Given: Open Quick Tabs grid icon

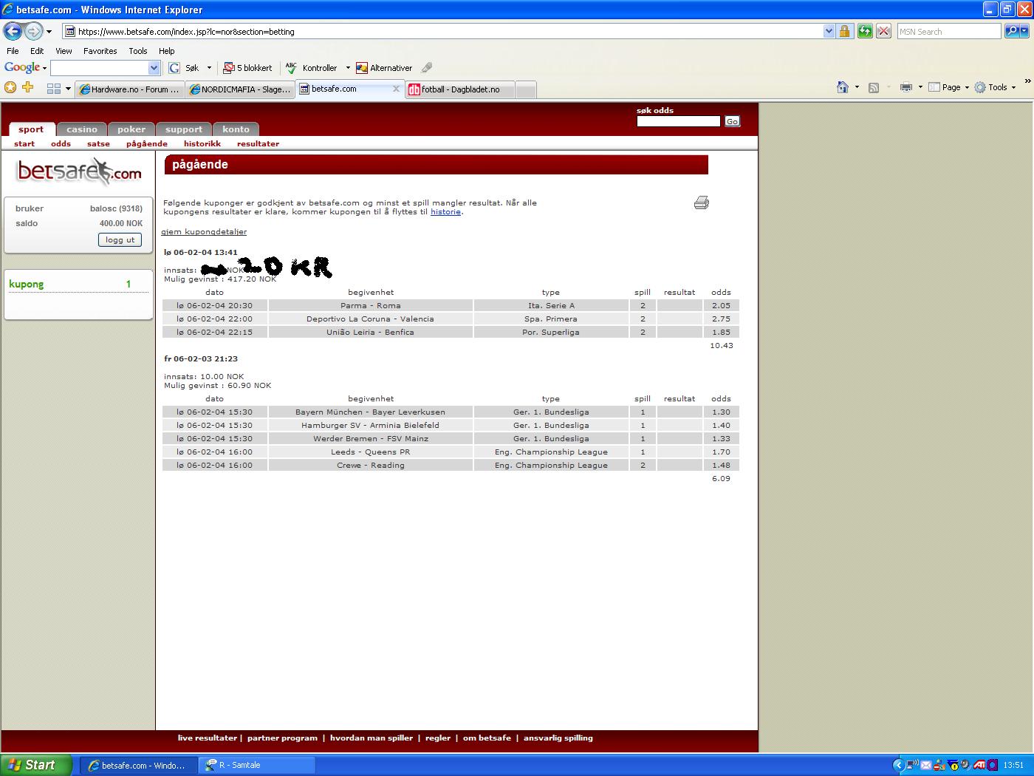Looking at the screenshot, I should [53, 89].
